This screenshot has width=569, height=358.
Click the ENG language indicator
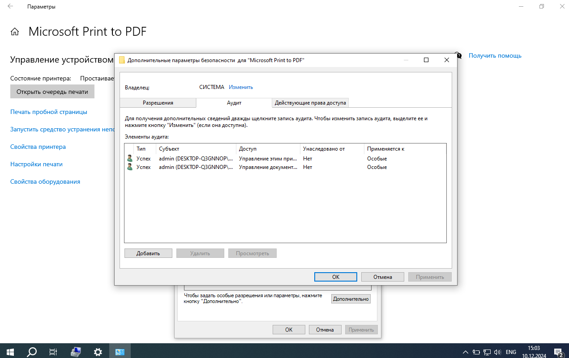point(511,352)
